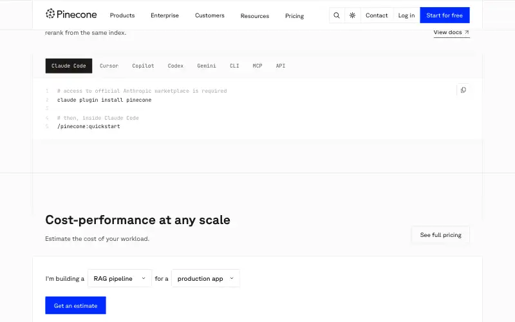The width and height of the screenshot is (515, 322).
Task: Click the Start for free button
Action: coord(444,15)
